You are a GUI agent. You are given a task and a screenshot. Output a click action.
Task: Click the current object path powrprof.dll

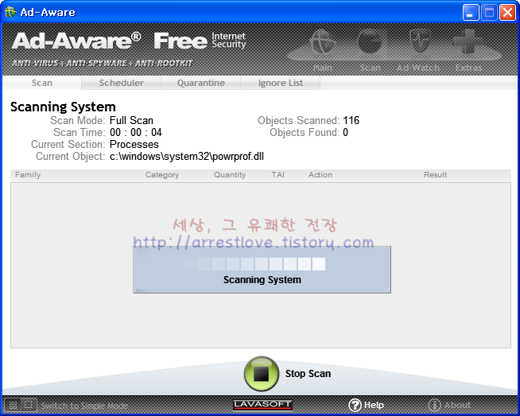click(x=187, y=156)
